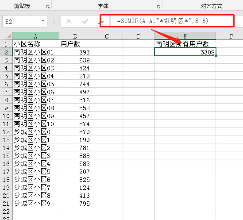Select row 12 header
This screenshot has height=220, width=243.
click(x=6, y=132)
